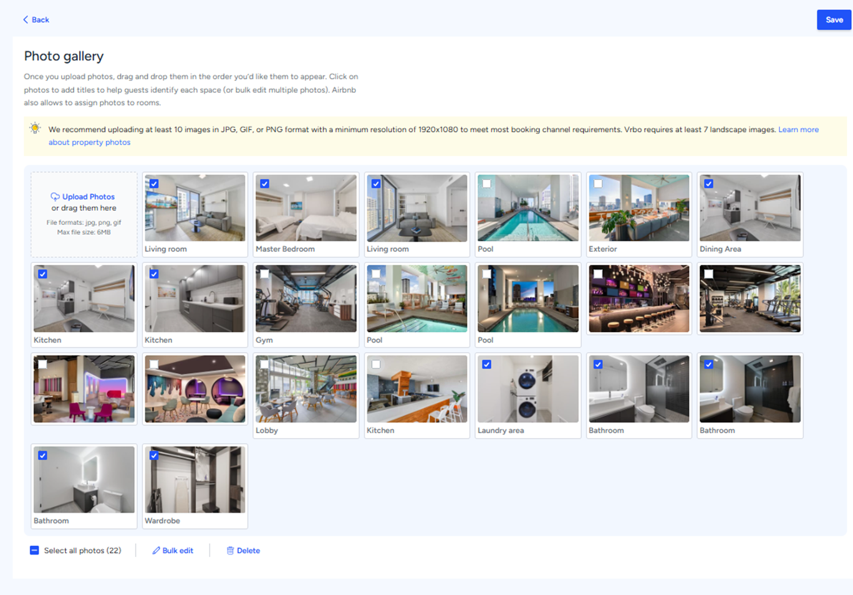Tick the purple round booths photo checkbox

coord(154,364)
